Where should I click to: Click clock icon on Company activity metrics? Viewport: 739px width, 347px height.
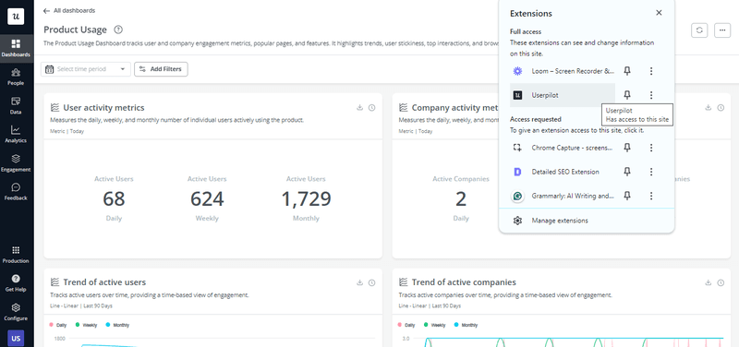pyautogui.click(x=721, y=108)
